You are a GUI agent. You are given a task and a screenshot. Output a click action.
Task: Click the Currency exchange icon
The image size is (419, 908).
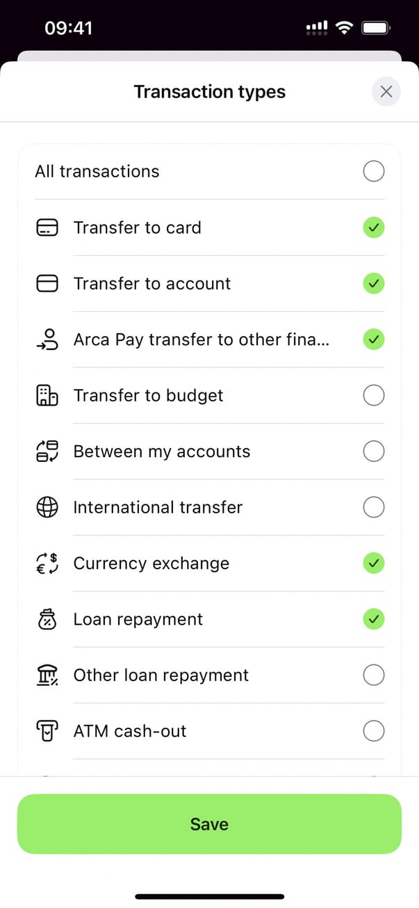coord(47,563)
